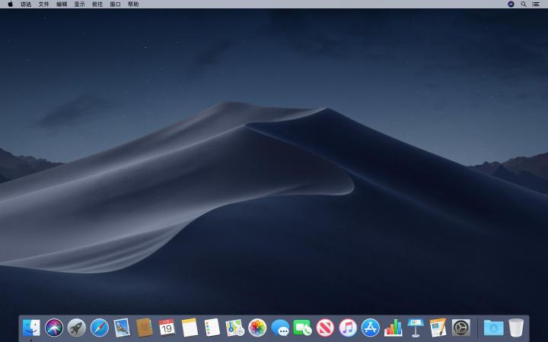Open the 前往 menu
This screenshot has height=342, width=548.
point(97,5)
